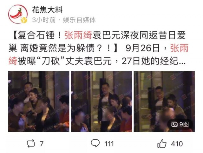Open post headline 复合石锤 text
Screen dimensions: 203x153
36,35
